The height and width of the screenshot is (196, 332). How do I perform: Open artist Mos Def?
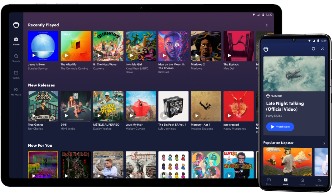(229, 68)
